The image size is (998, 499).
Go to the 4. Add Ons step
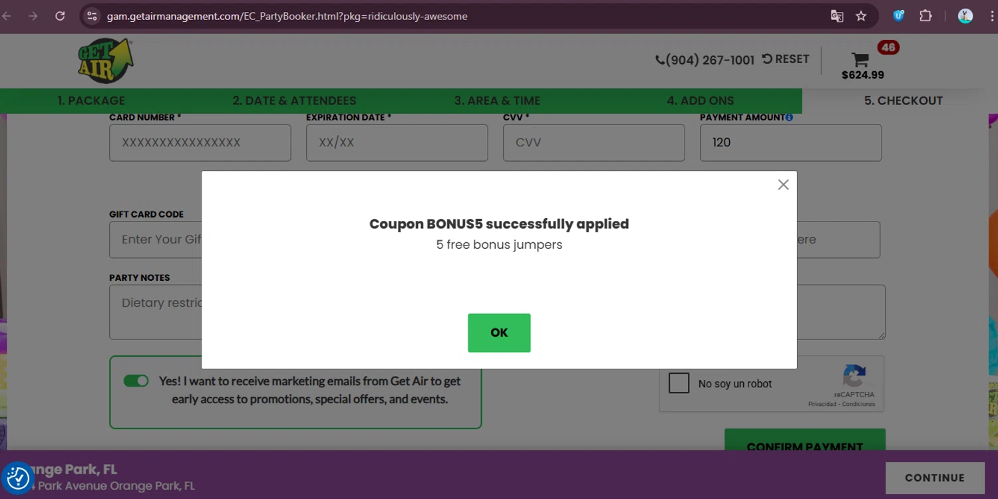pos(700,100)
